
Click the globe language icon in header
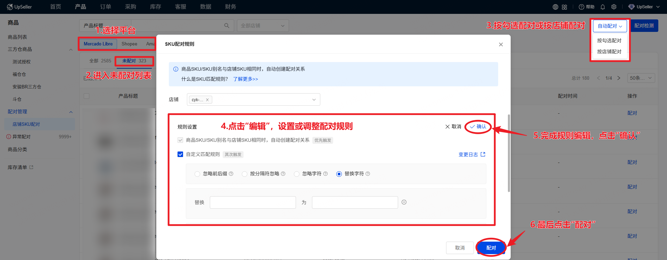(555, 7)
